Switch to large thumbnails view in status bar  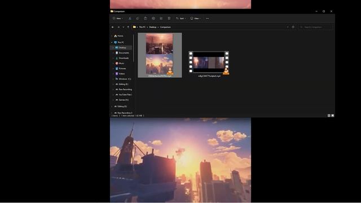click(x=332, y=116)
